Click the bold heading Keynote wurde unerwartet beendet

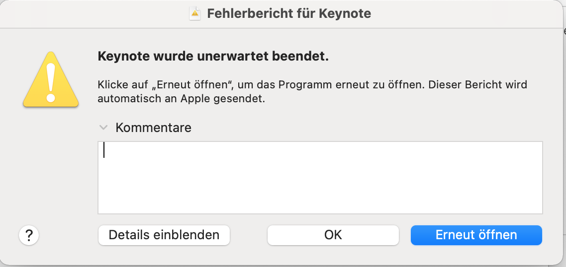pos(213,57)
